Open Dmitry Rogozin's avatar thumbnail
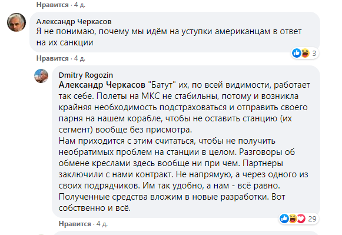 41,76
